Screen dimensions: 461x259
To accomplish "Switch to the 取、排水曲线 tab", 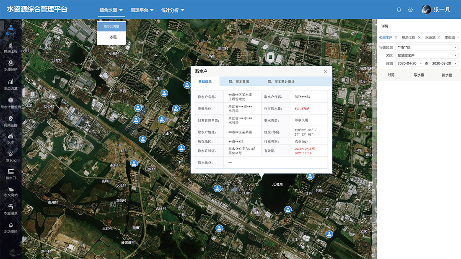I will [x=239, y=82].
